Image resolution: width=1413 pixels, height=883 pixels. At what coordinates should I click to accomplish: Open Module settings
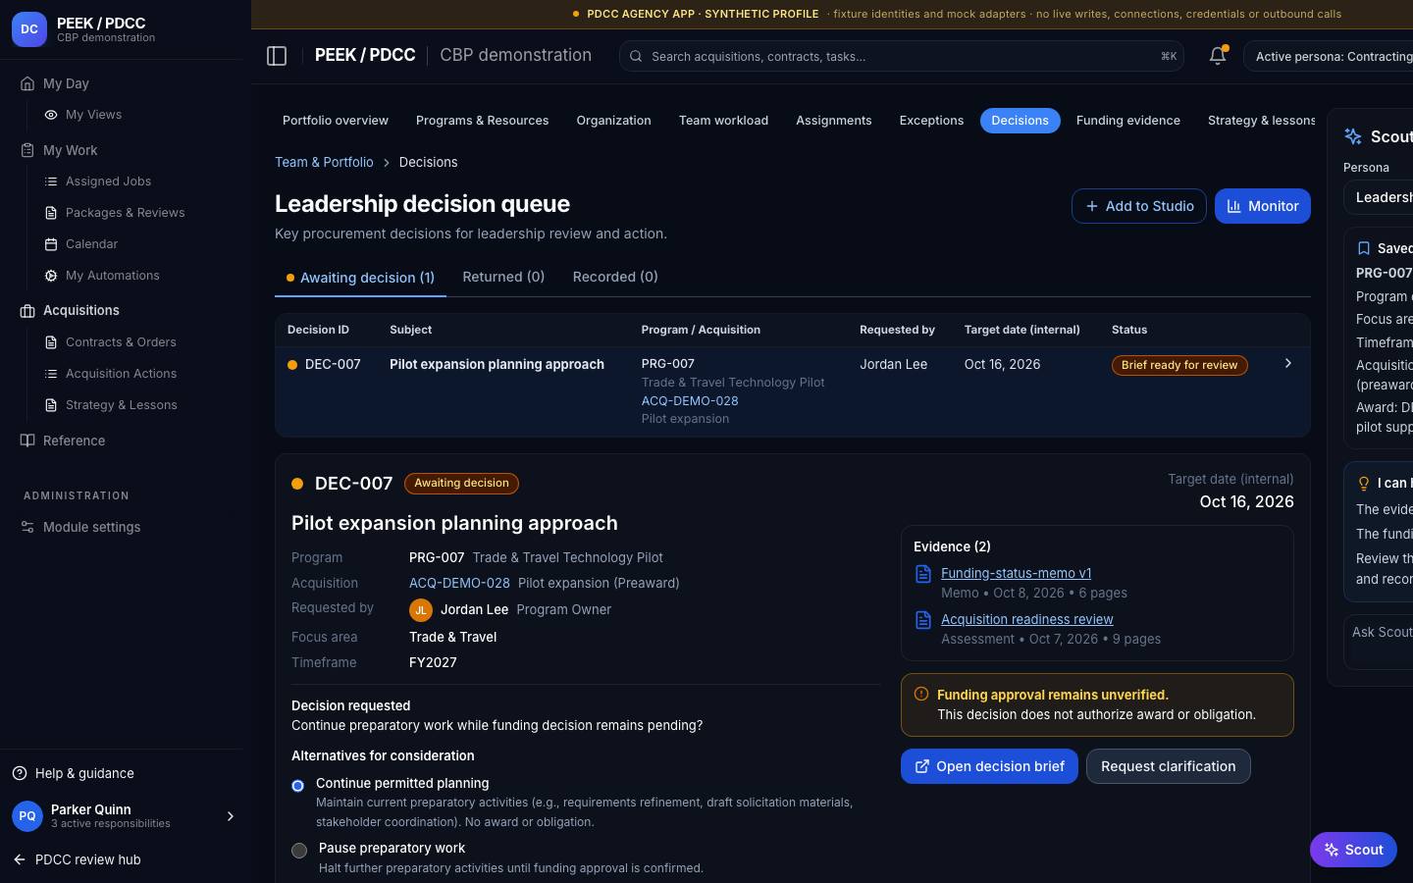point(91,527)
